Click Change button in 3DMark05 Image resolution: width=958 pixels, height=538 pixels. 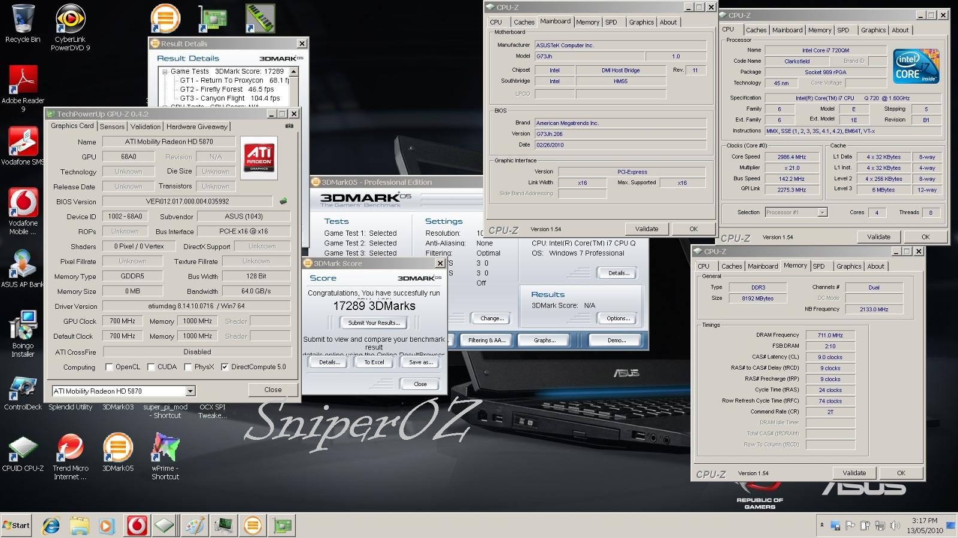pyautogui.click(x=492, y=318)
